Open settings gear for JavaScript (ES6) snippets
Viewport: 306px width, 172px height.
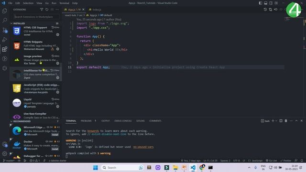[58, 92]
